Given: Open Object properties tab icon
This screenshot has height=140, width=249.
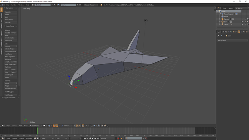Looking at the screenshot, I should 233,32.
